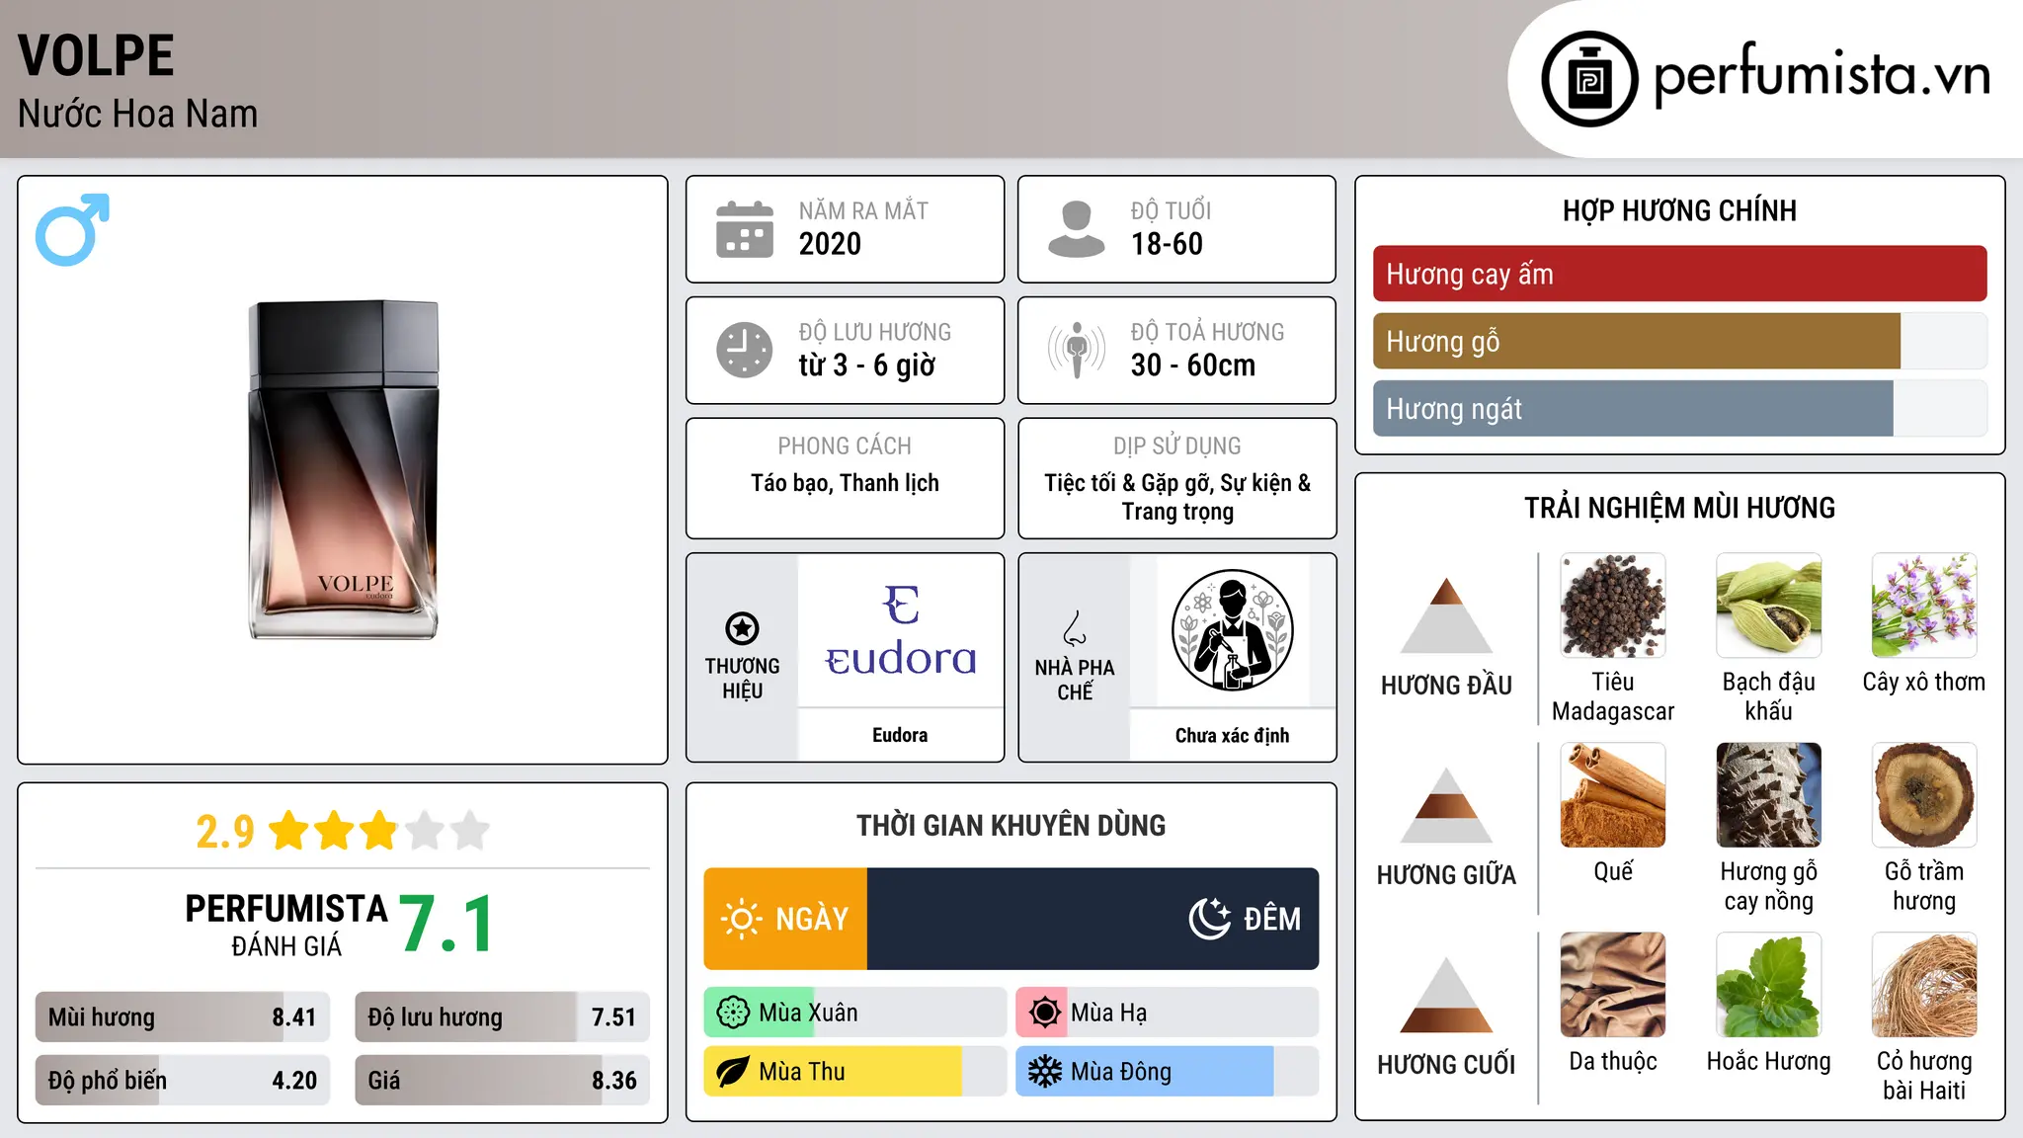Open the Gỗ trầm hương wood image
This screenshot has width=2023, height=1138.
[1924, 795]
